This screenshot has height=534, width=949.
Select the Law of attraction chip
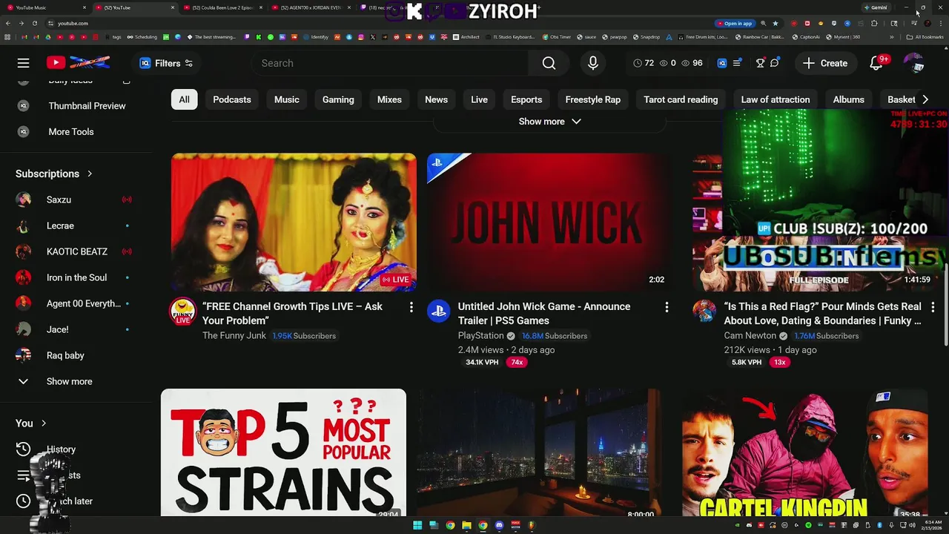point(776,99)
